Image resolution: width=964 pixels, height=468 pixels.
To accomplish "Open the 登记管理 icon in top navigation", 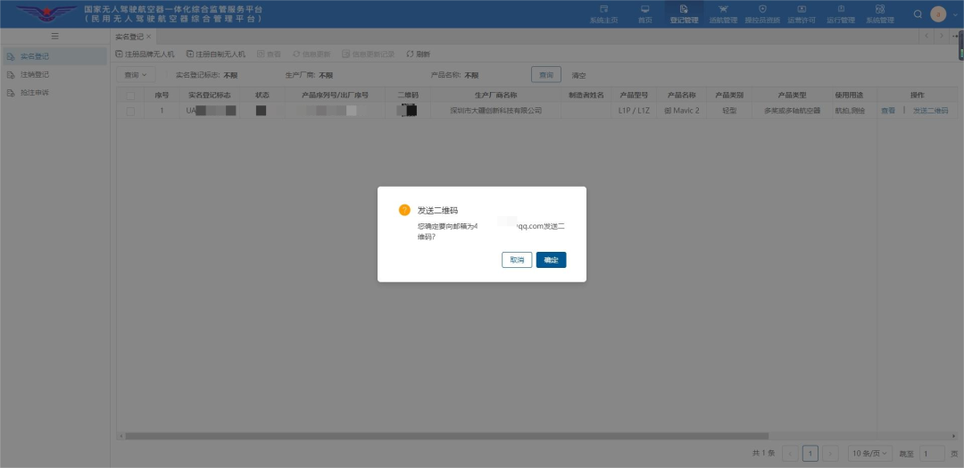I will [x=684, y=10].
